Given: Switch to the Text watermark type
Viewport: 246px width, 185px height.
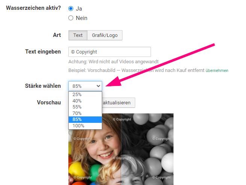Looking at the screenshot, I should coord(78,35).
